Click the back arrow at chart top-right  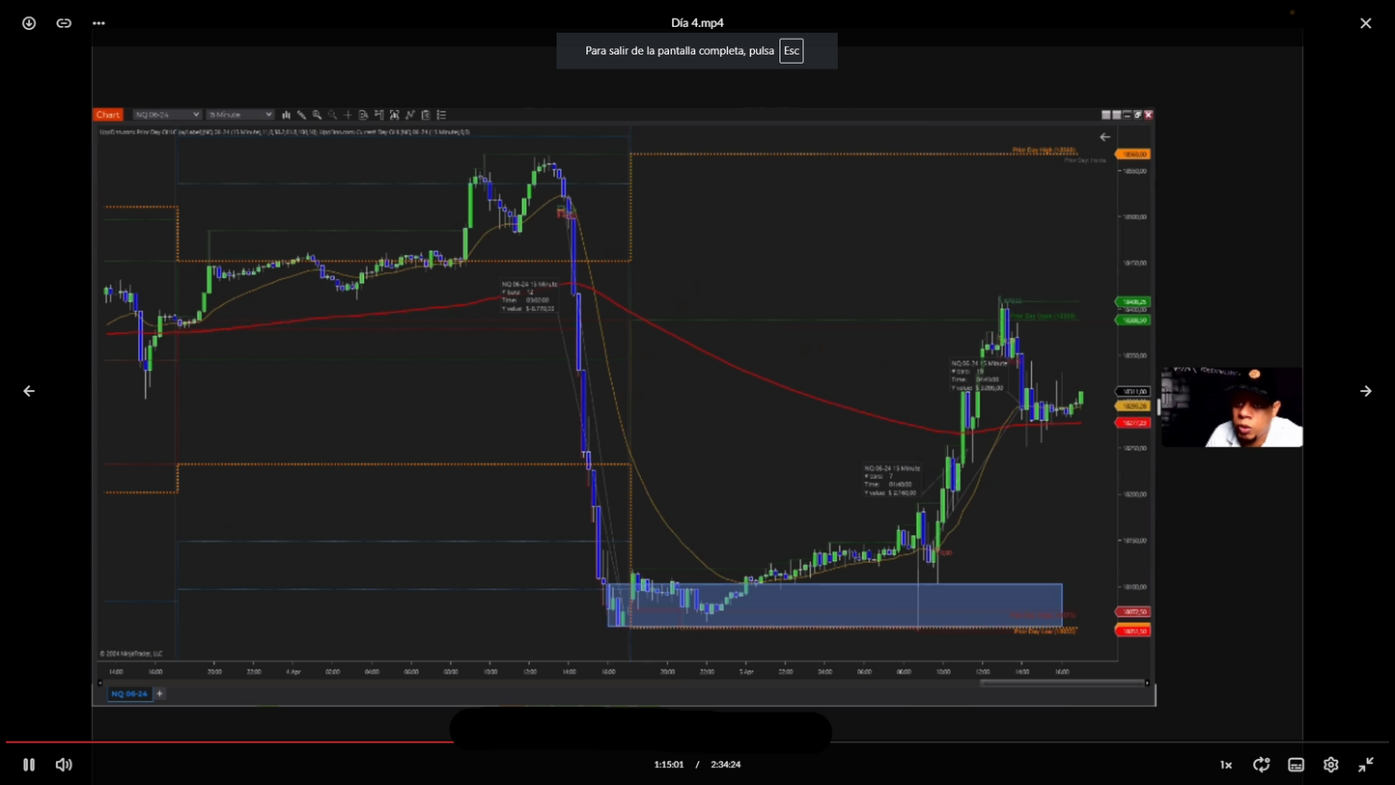(1104, 137)
